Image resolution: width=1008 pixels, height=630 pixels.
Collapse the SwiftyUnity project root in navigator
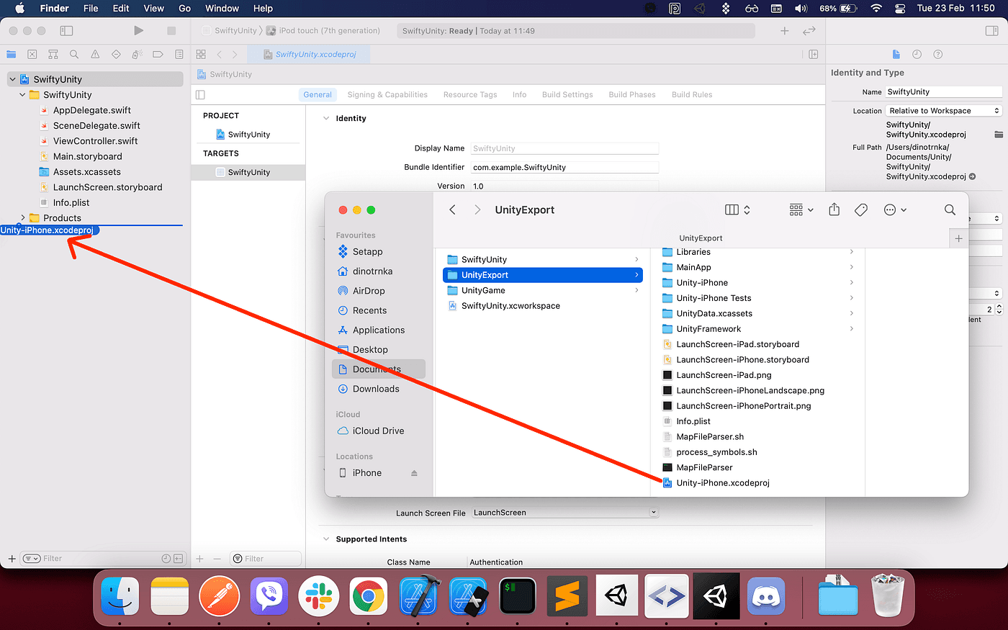click(12, 79)
